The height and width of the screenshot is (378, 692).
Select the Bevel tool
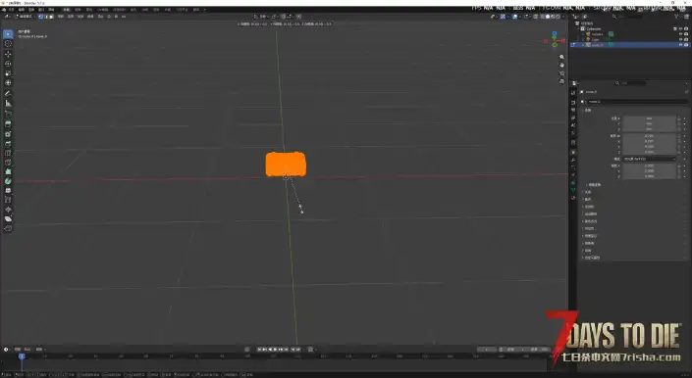[8, 143]
